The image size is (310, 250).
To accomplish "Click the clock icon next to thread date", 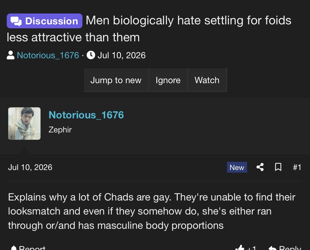I will coord(91,55).
